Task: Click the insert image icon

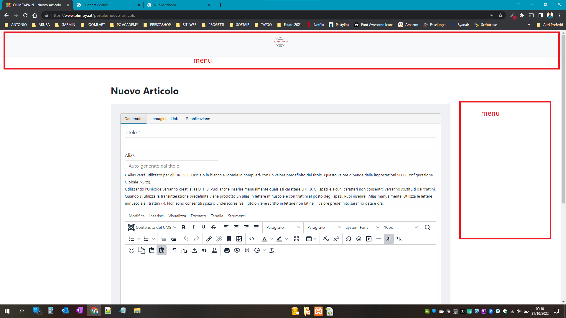Action: [239, 239]
